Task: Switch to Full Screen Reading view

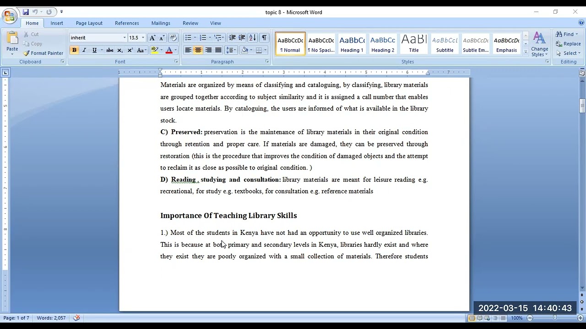Action: 479,318
